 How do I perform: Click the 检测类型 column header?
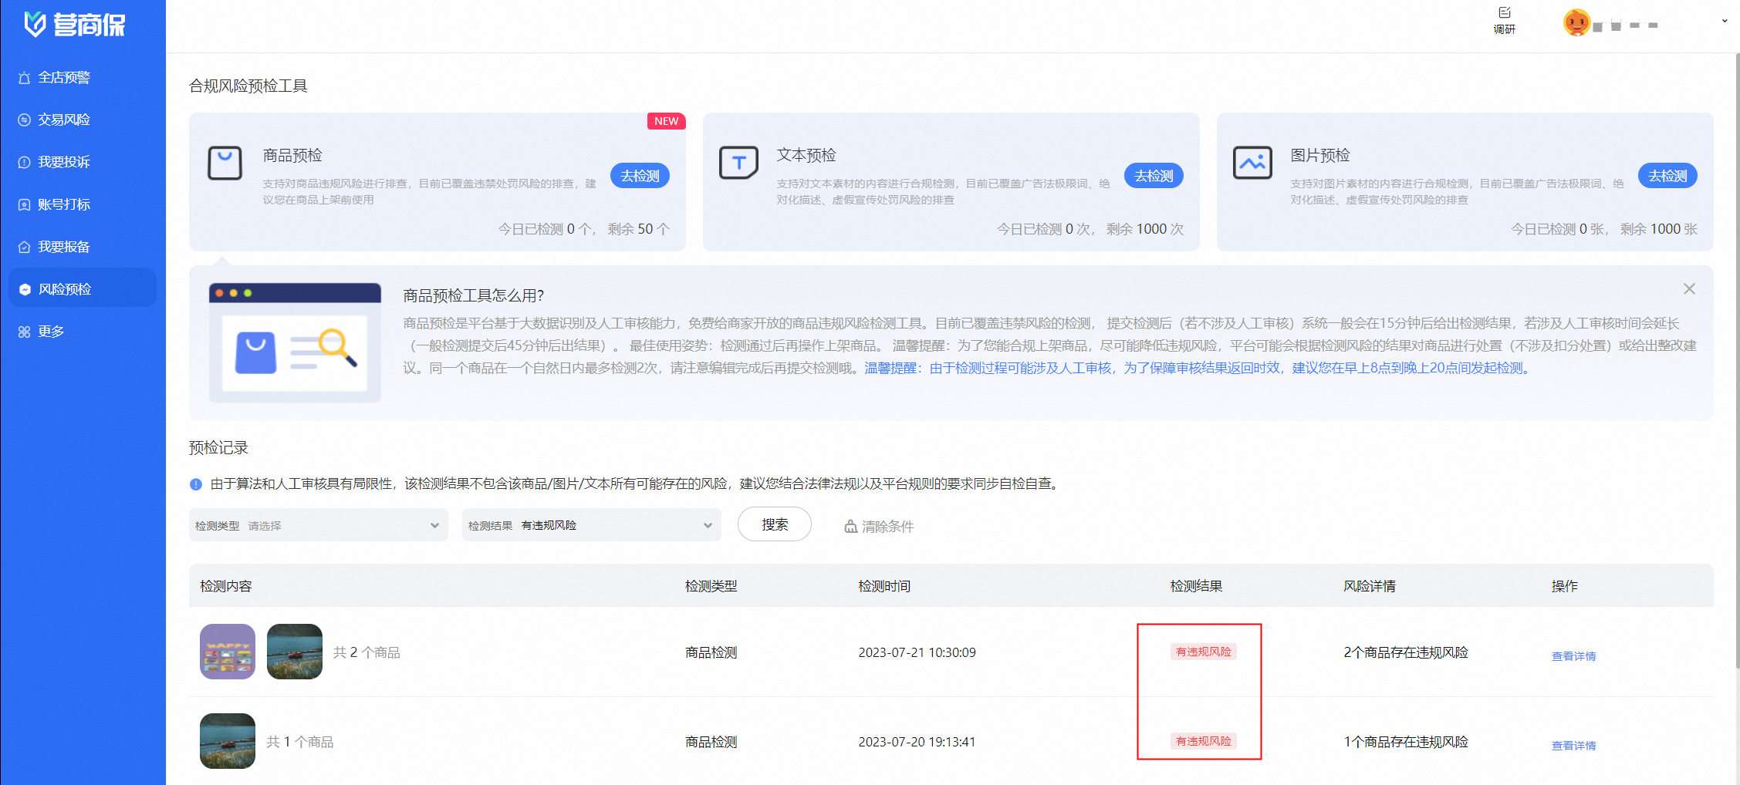coord(711,586)
